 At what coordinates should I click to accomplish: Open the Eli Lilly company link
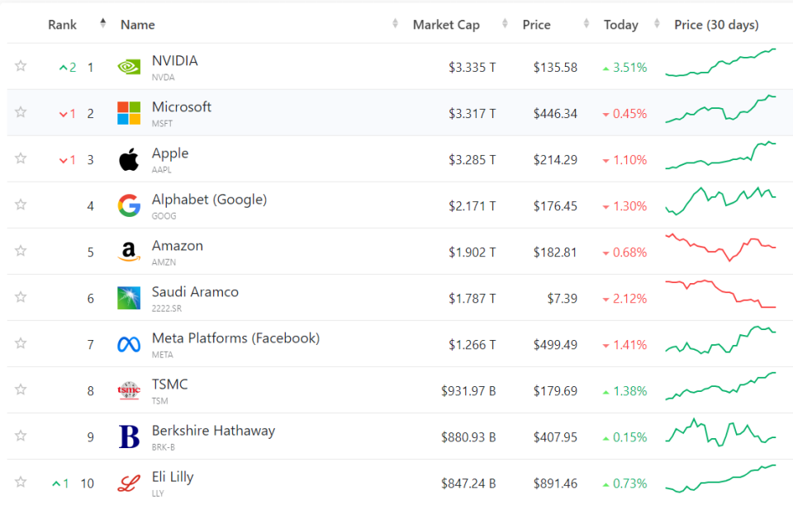173,477
